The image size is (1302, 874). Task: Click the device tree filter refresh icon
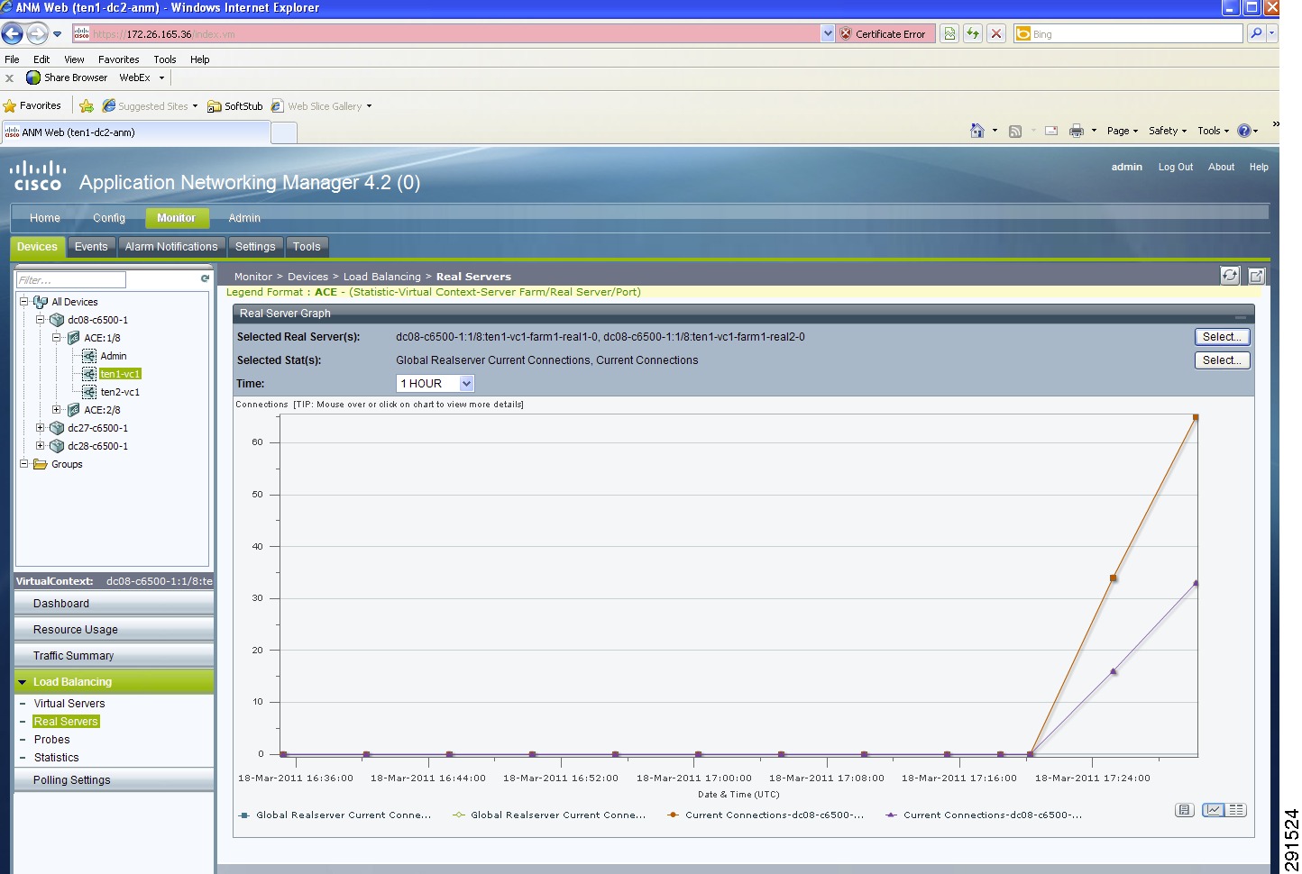[x=205, y=279]
